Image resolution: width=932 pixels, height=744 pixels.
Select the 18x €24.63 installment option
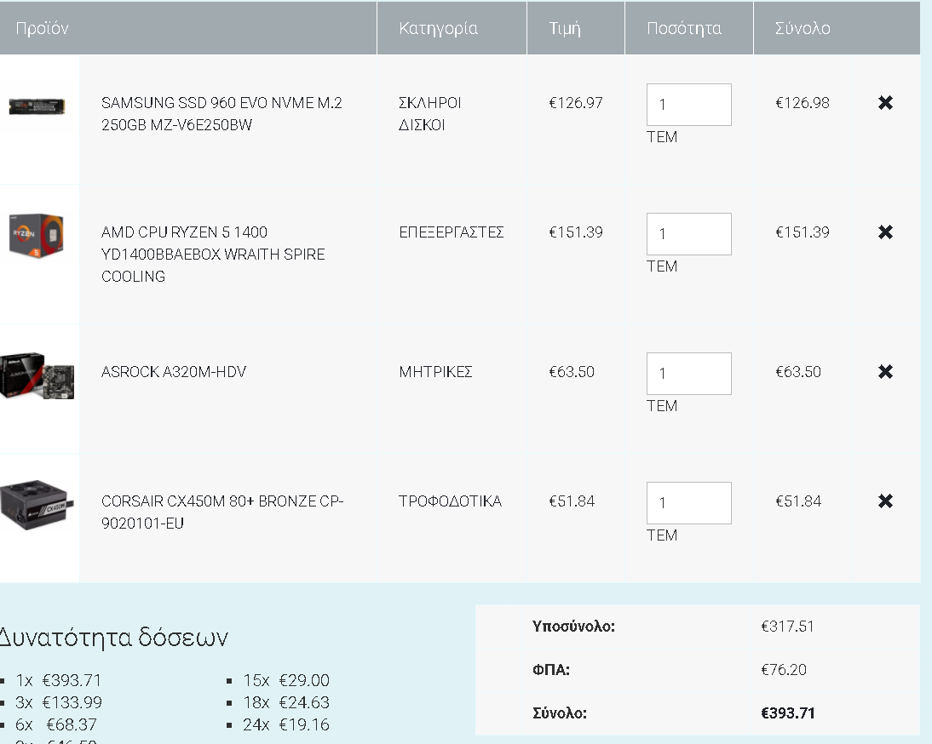tap(286, 702)
